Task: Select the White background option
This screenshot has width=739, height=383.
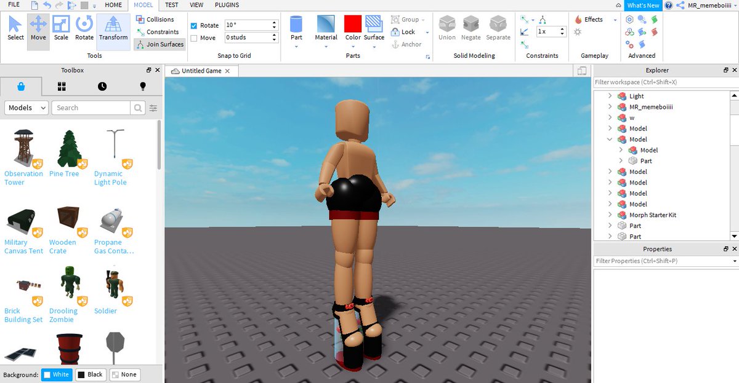Action: [x=57, y=374]
